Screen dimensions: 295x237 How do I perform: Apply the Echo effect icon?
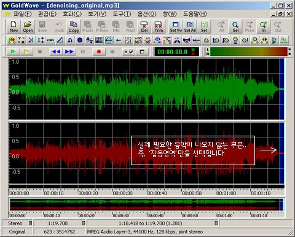point(31,41)
